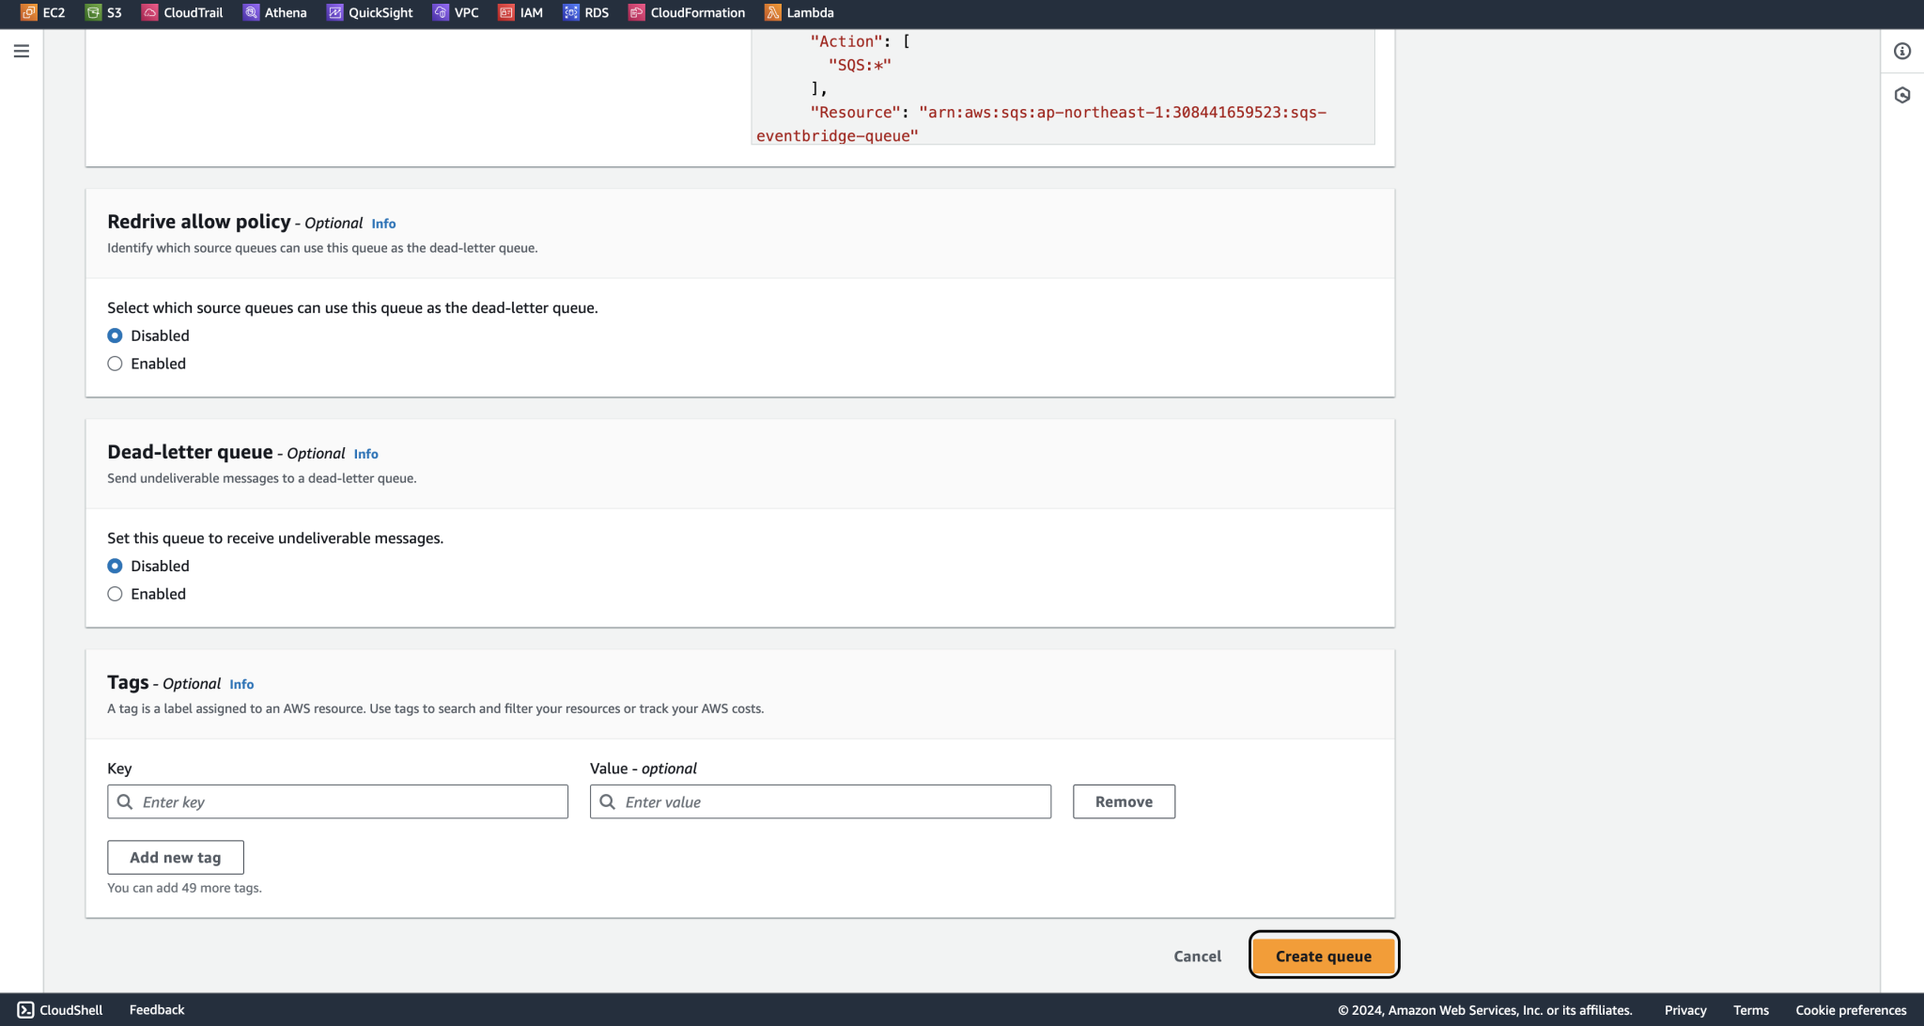Open the Athena shortcut icon

(251, 12)
